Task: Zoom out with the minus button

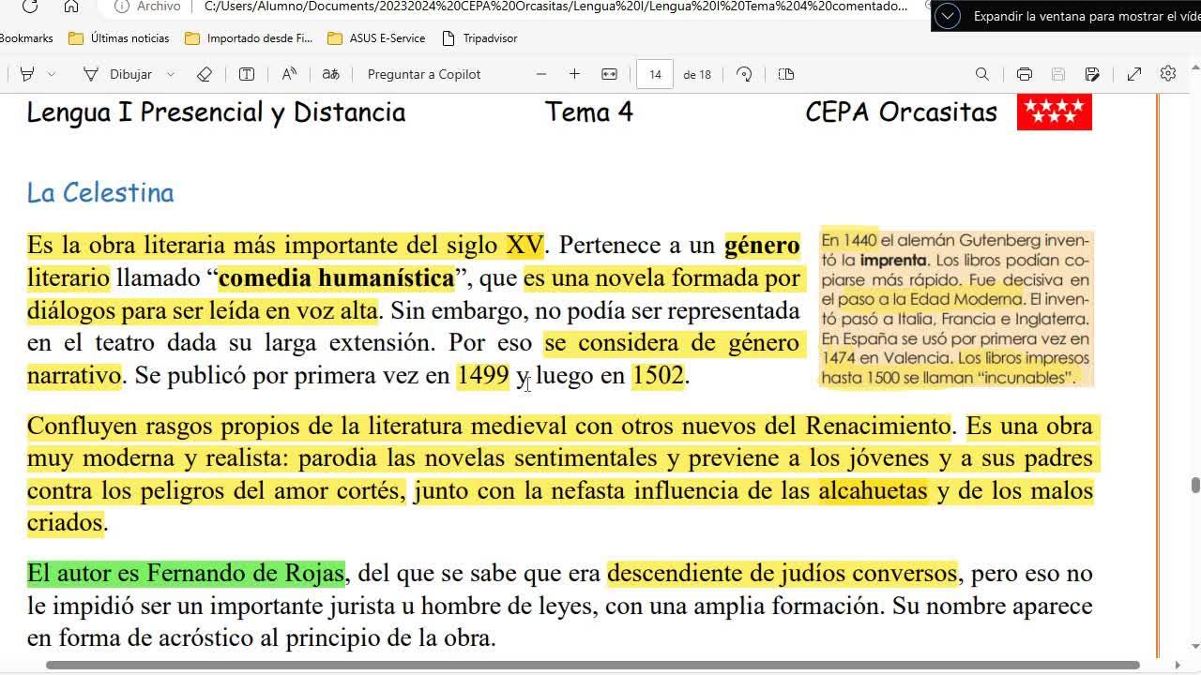Action: click(541, 74)
